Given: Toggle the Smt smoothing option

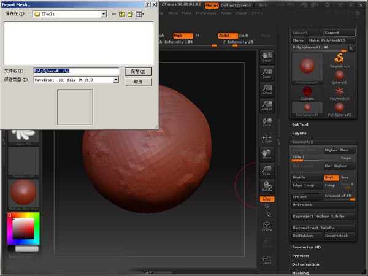Looking at the screenshot, I should coord(331,177).
